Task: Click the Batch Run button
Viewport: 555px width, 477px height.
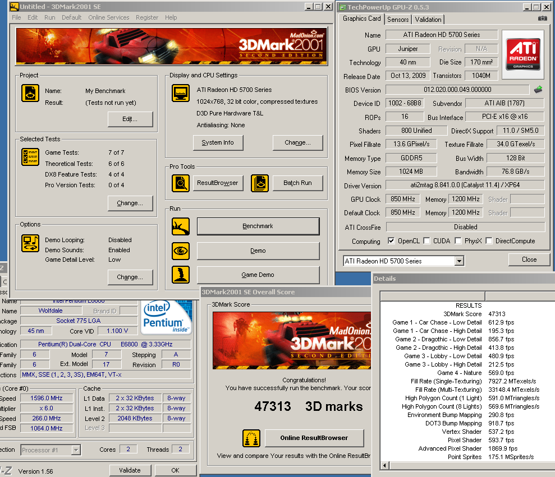Action: pos(297,183)
